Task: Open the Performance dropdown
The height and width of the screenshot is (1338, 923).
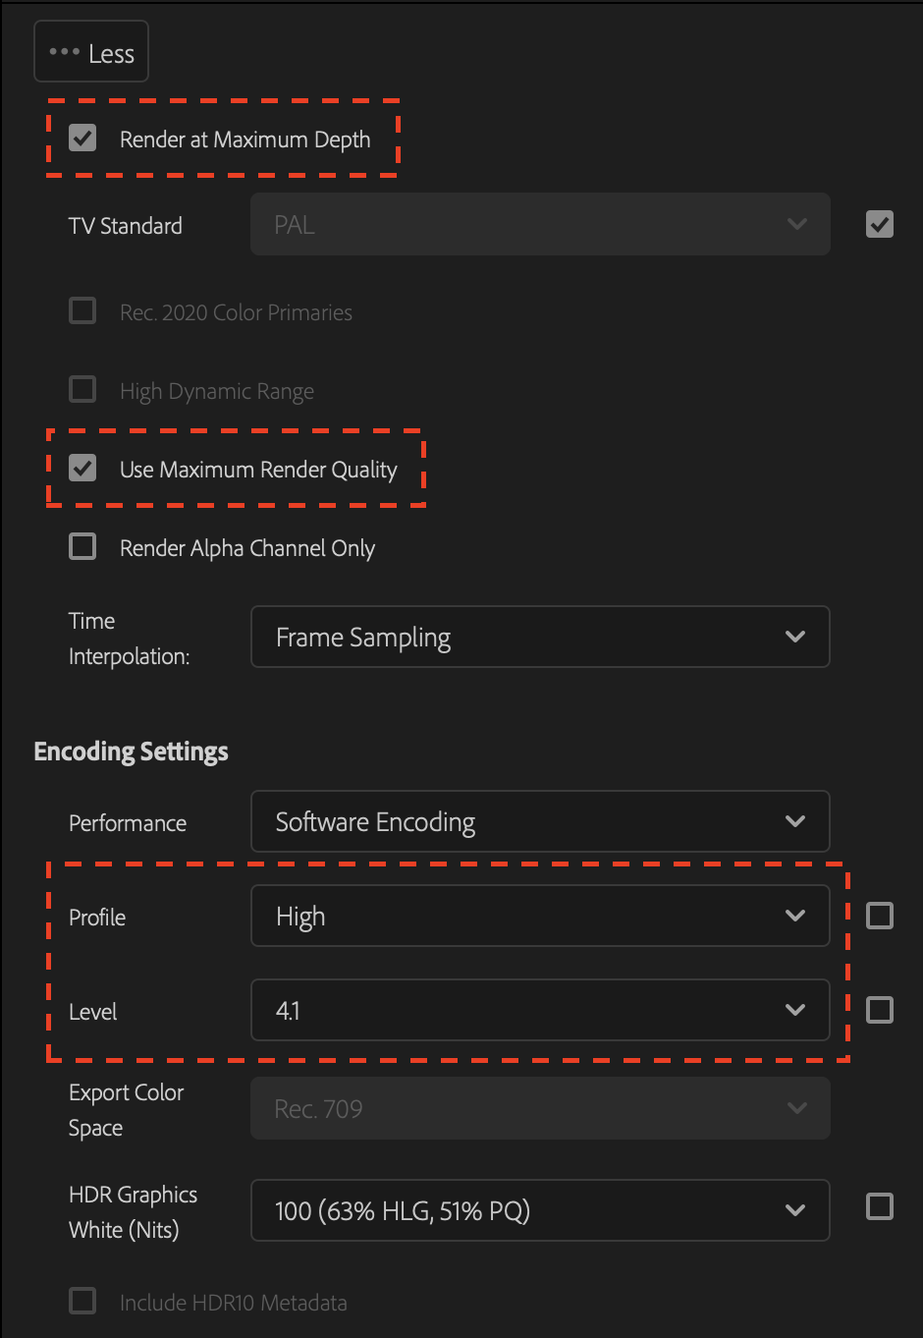Action: pos(540,821)
